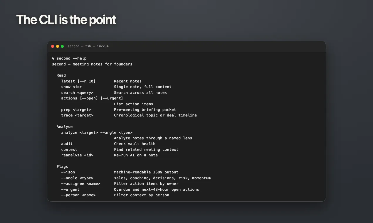Click the '--assignee <name>' flag

[x=81, y=184]
